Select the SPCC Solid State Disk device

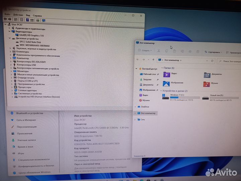[x=28, y=42]
